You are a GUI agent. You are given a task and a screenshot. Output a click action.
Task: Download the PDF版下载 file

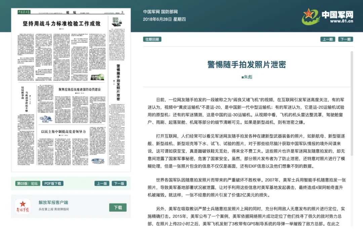coord(53,184)
